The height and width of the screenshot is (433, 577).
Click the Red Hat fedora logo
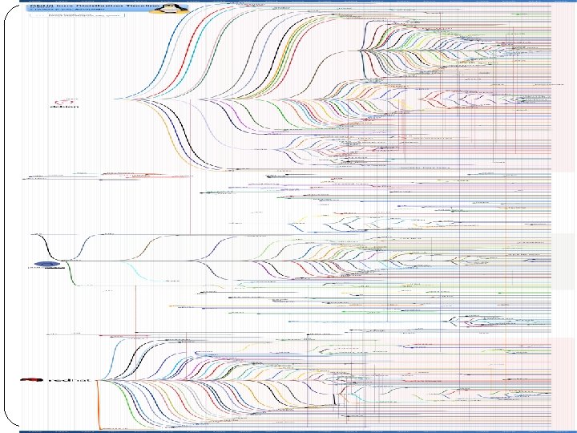click(x=31, y=379)
